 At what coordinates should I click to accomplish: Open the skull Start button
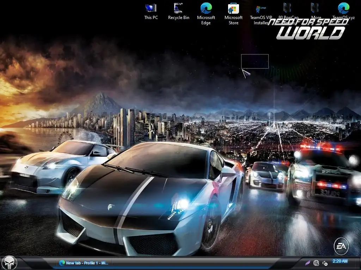click(x=10, y=263)
